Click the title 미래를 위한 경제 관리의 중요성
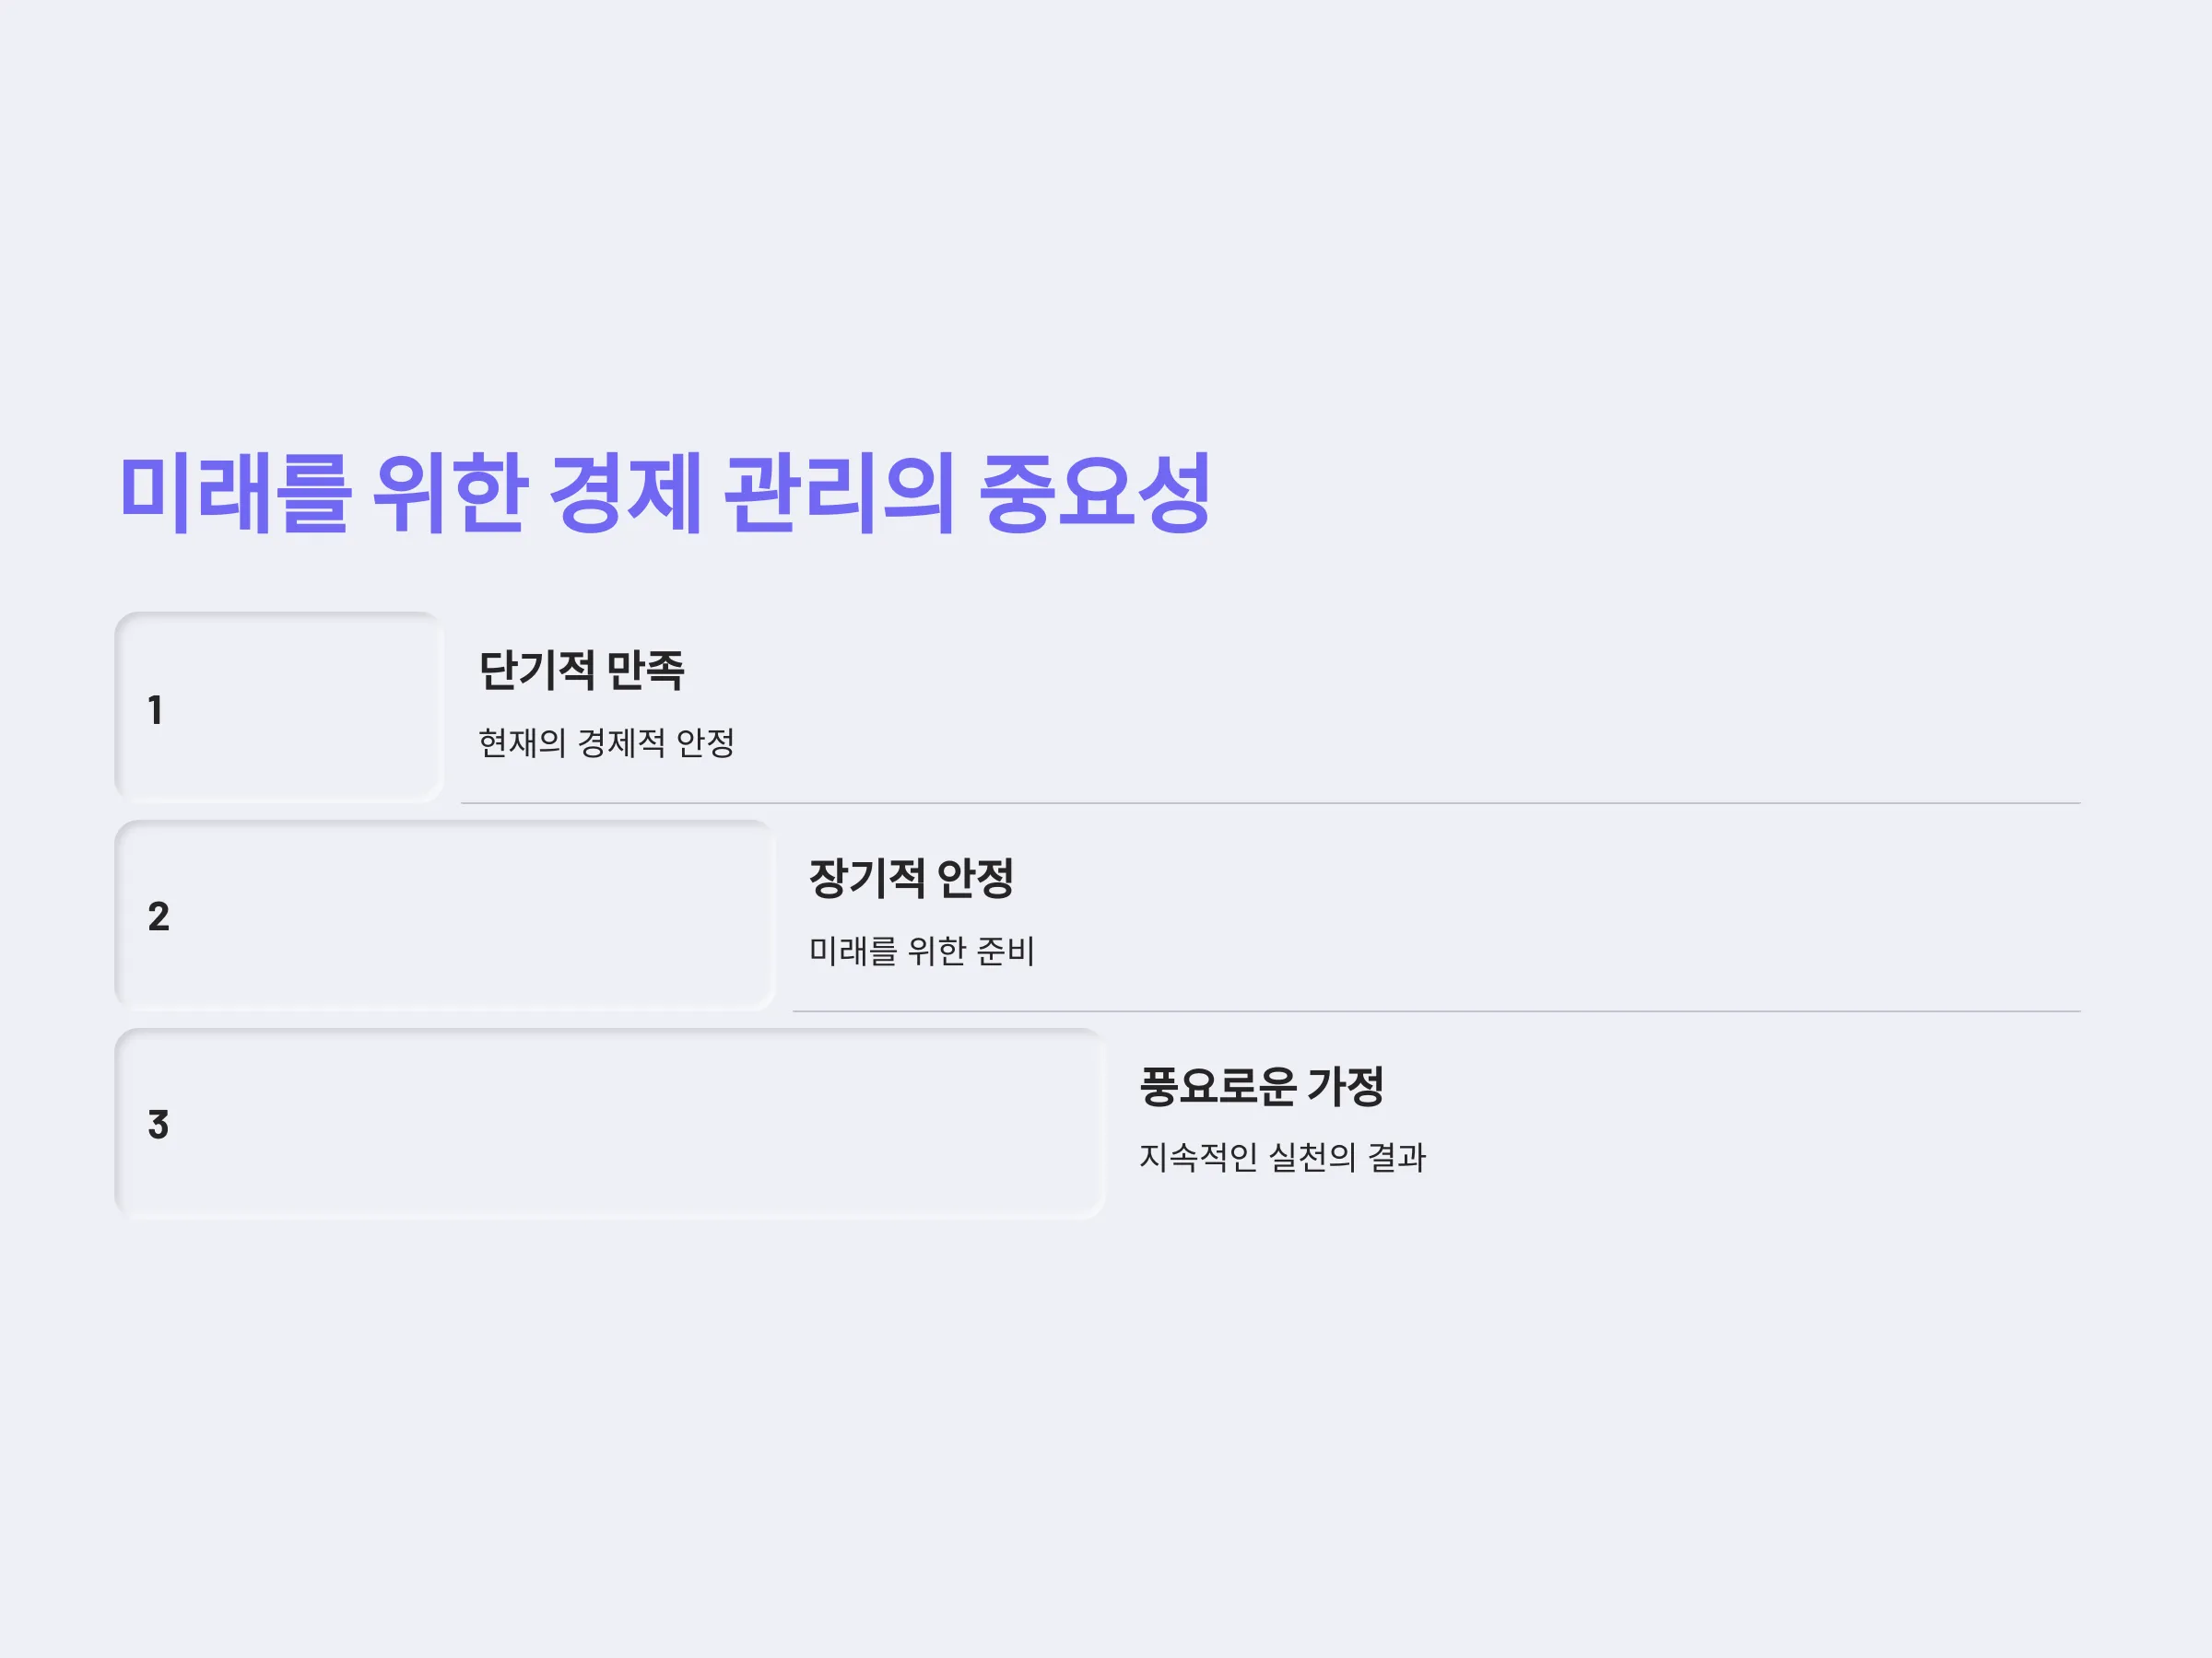The height and width of the screenshot is (1658, 2212). 665,492
